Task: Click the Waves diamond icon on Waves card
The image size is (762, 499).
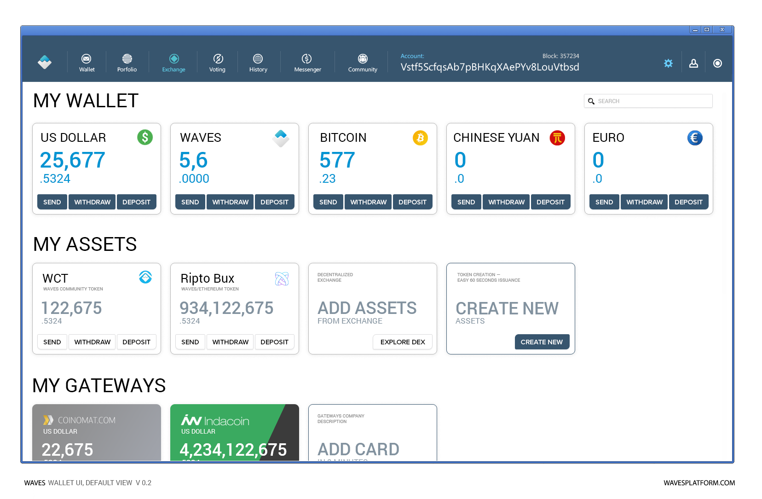Action: 281,138
